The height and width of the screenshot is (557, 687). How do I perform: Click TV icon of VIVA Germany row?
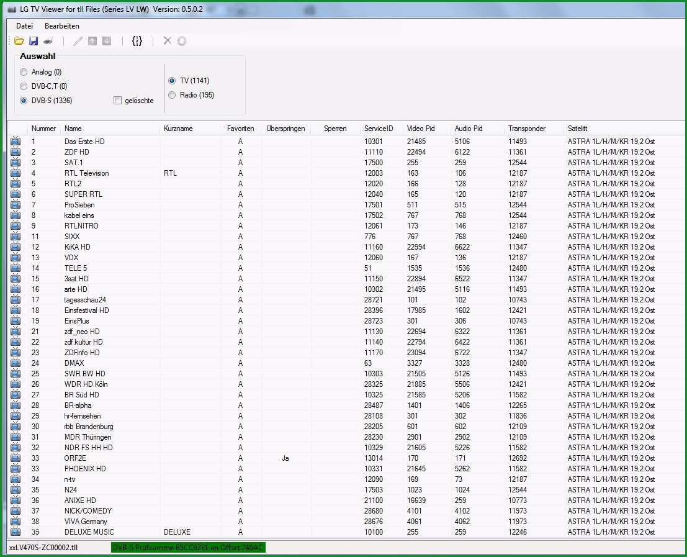16,521
